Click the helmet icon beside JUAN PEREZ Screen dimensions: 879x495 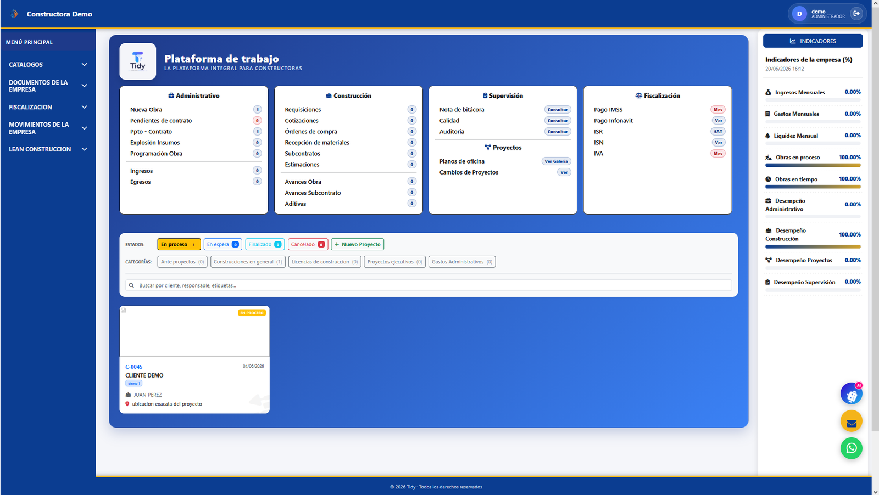128,395
